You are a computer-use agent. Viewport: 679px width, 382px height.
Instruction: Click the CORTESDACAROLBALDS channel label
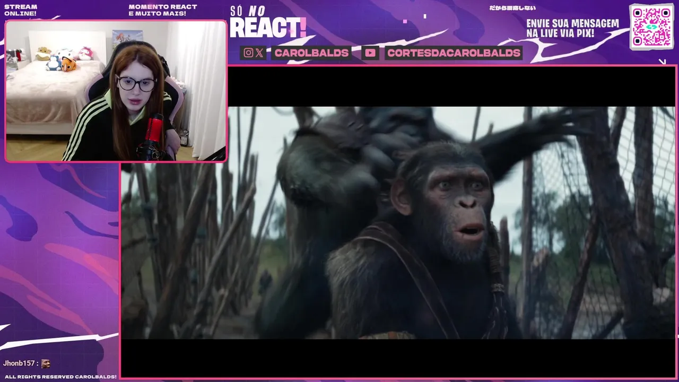coord(454,53)
